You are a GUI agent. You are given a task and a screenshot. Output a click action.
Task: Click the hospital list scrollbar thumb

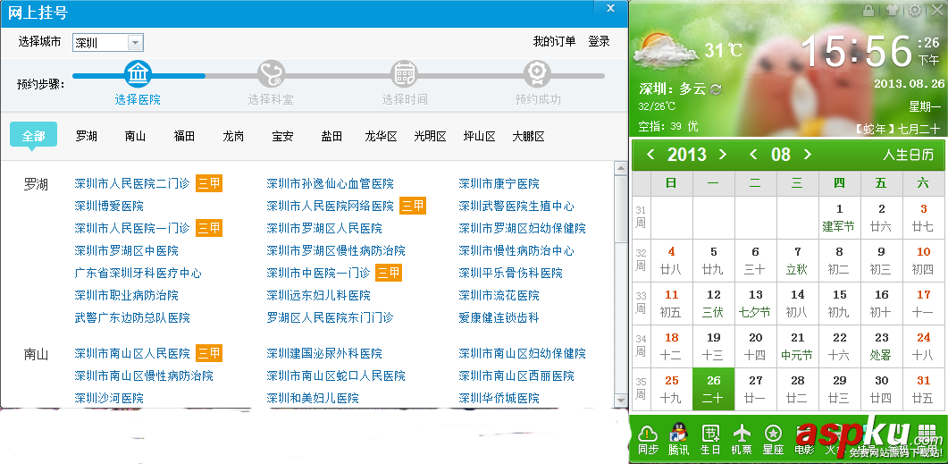tap(620, 208)
